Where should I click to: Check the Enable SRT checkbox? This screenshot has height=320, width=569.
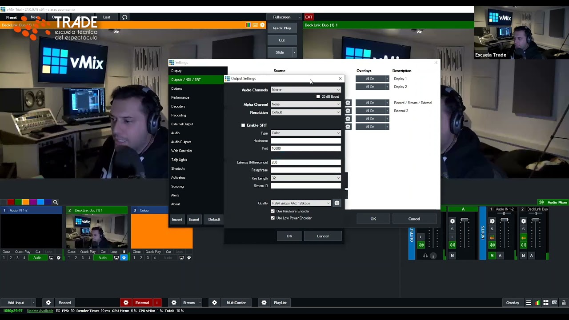pyautogui.click(x=243, y=125)
